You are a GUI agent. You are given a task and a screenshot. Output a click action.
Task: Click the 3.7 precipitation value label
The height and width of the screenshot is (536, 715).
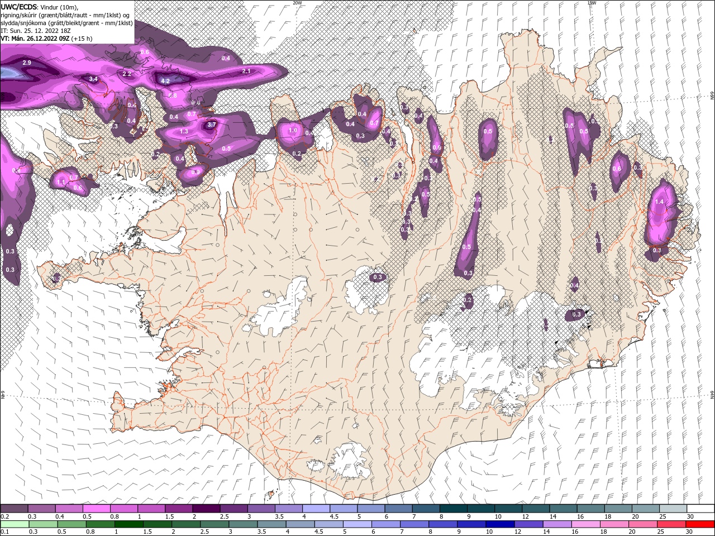211,125
